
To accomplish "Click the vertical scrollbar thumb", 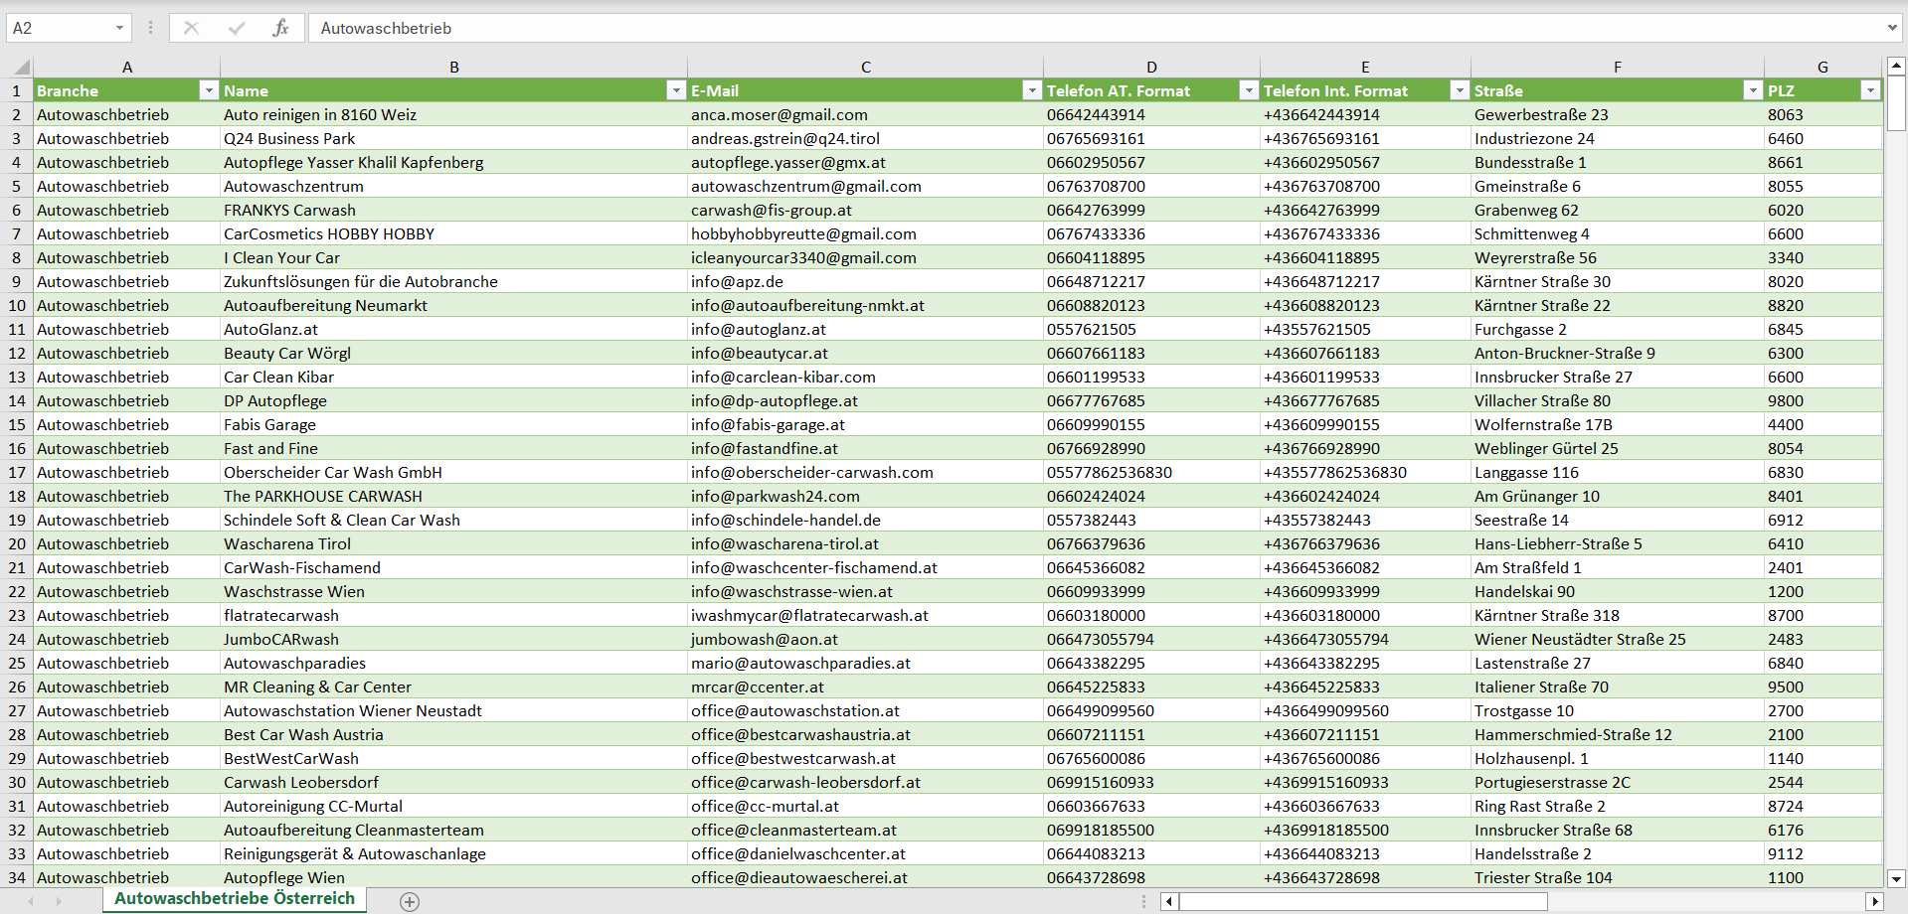I will click(1896, 104).
